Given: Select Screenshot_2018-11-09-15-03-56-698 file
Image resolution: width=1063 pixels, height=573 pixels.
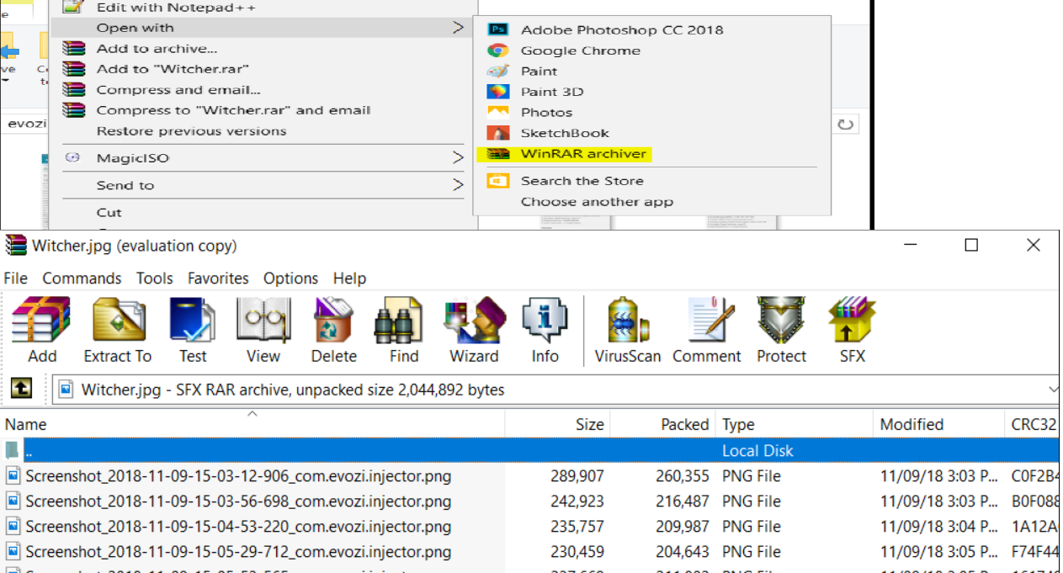Looking at the screenshot, I should coord(238,501).
